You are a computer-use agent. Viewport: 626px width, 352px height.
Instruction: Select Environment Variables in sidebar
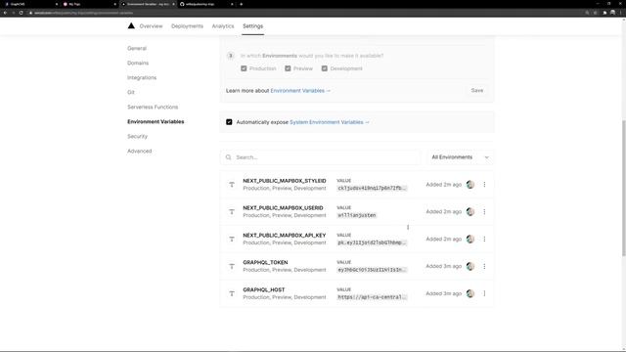(156, 121)
